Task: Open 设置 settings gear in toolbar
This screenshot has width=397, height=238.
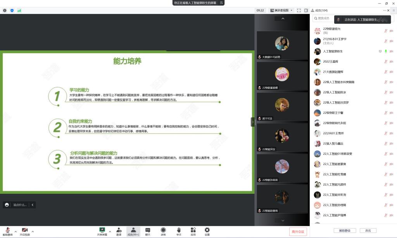Action: pos(207,230)
